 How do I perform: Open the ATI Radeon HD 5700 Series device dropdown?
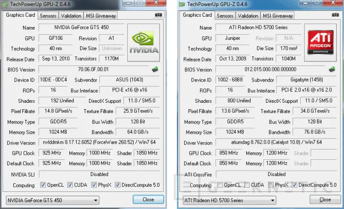coord(229,200)
